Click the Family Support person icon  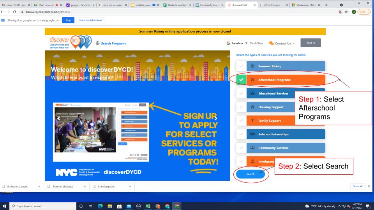pos(252,121)
